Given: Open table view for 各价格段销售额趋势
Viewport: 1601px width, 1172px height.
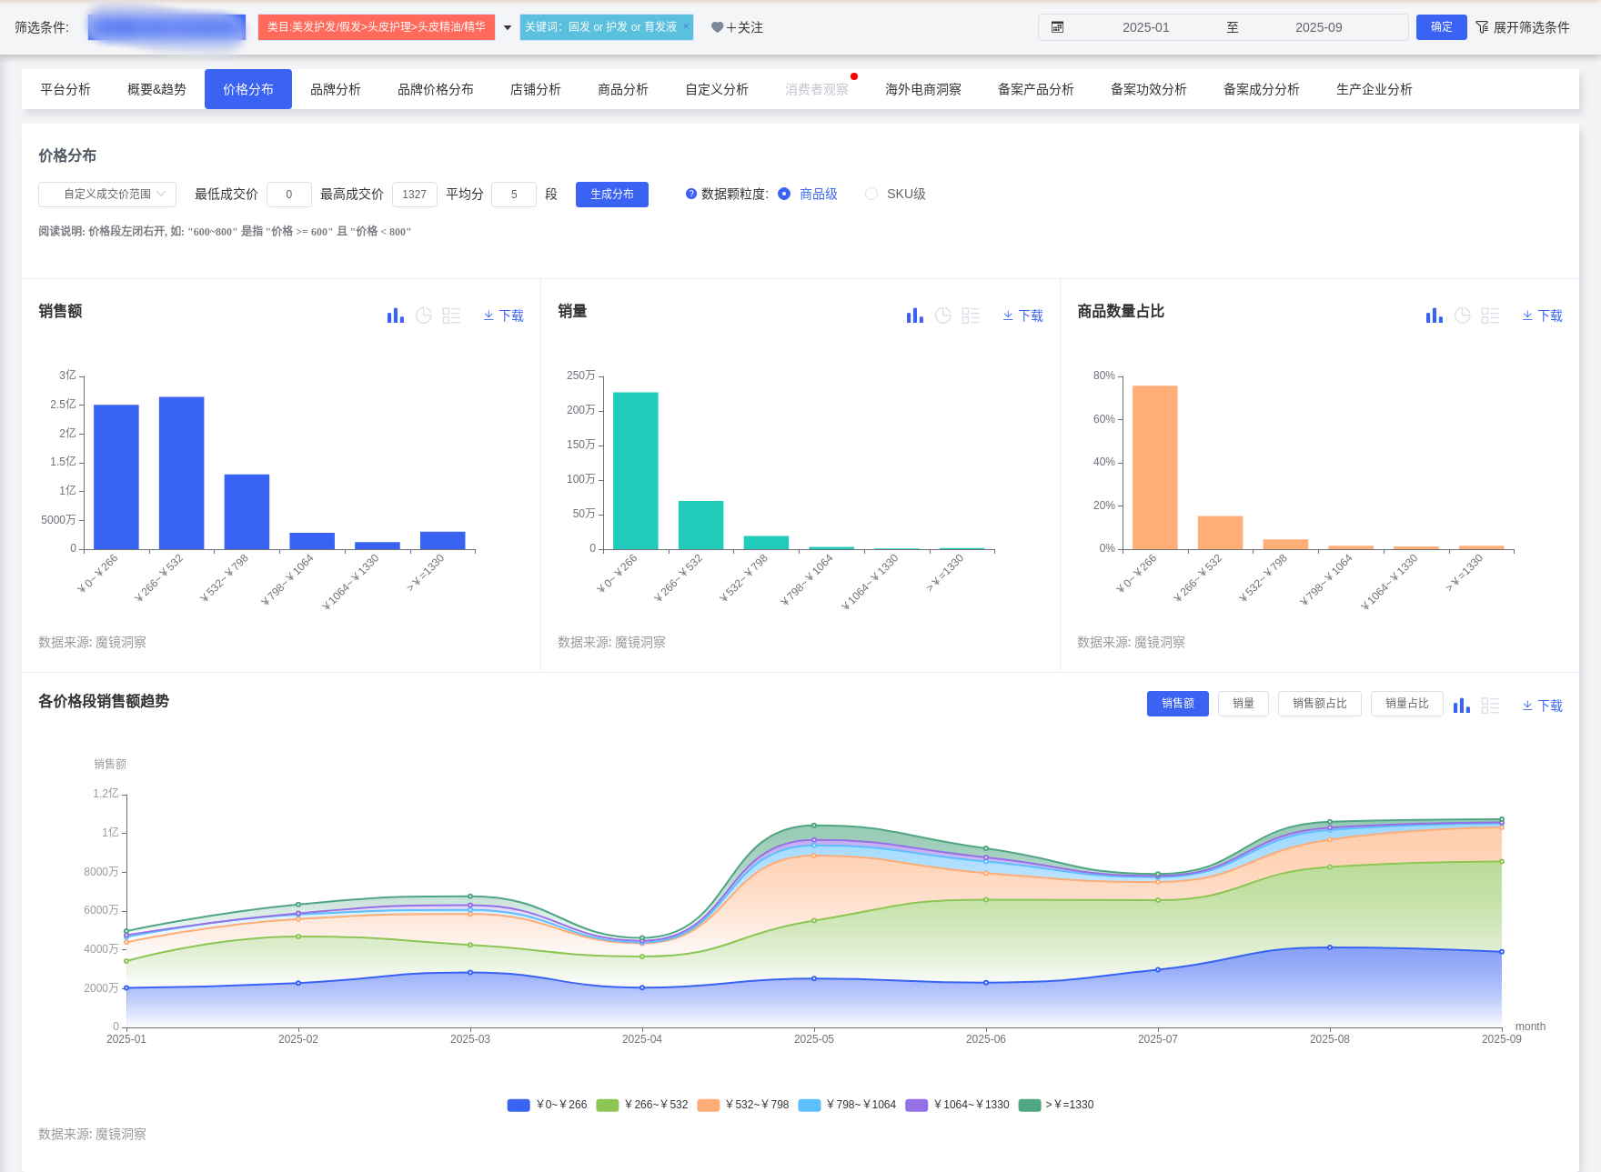Looking at the screenshot, I should click(x=1490, y=706).
